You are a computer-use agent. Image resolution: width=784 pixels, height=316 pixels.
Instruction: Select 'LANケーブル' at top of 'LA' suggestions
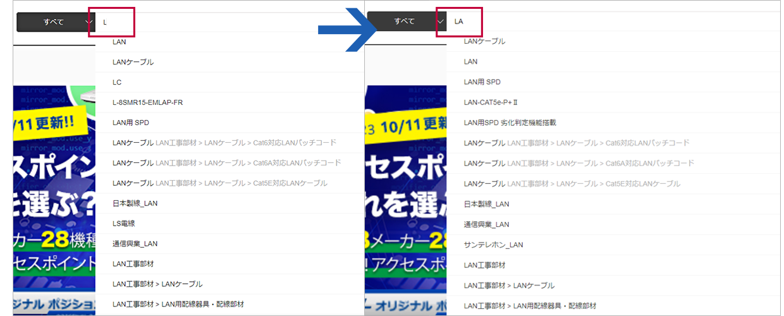484,41
